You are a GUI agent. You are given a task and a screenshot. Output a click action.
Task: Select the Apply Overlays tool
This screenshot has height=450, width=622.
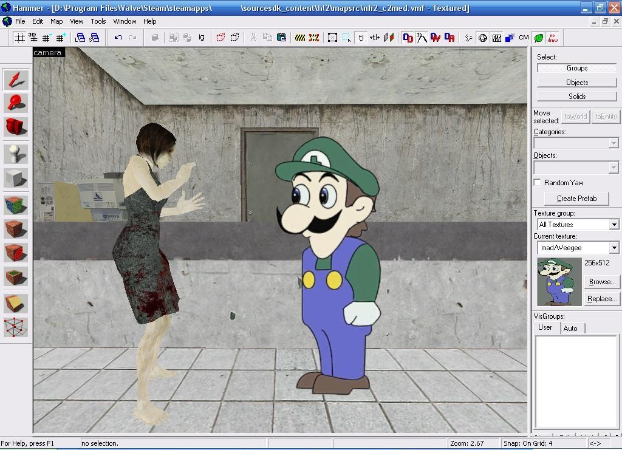(x=16, y=276)
